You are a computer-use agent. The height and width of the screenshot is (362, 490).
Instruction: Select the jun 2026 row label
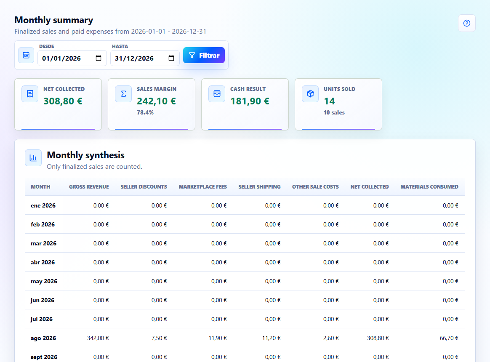coord(43,300)
